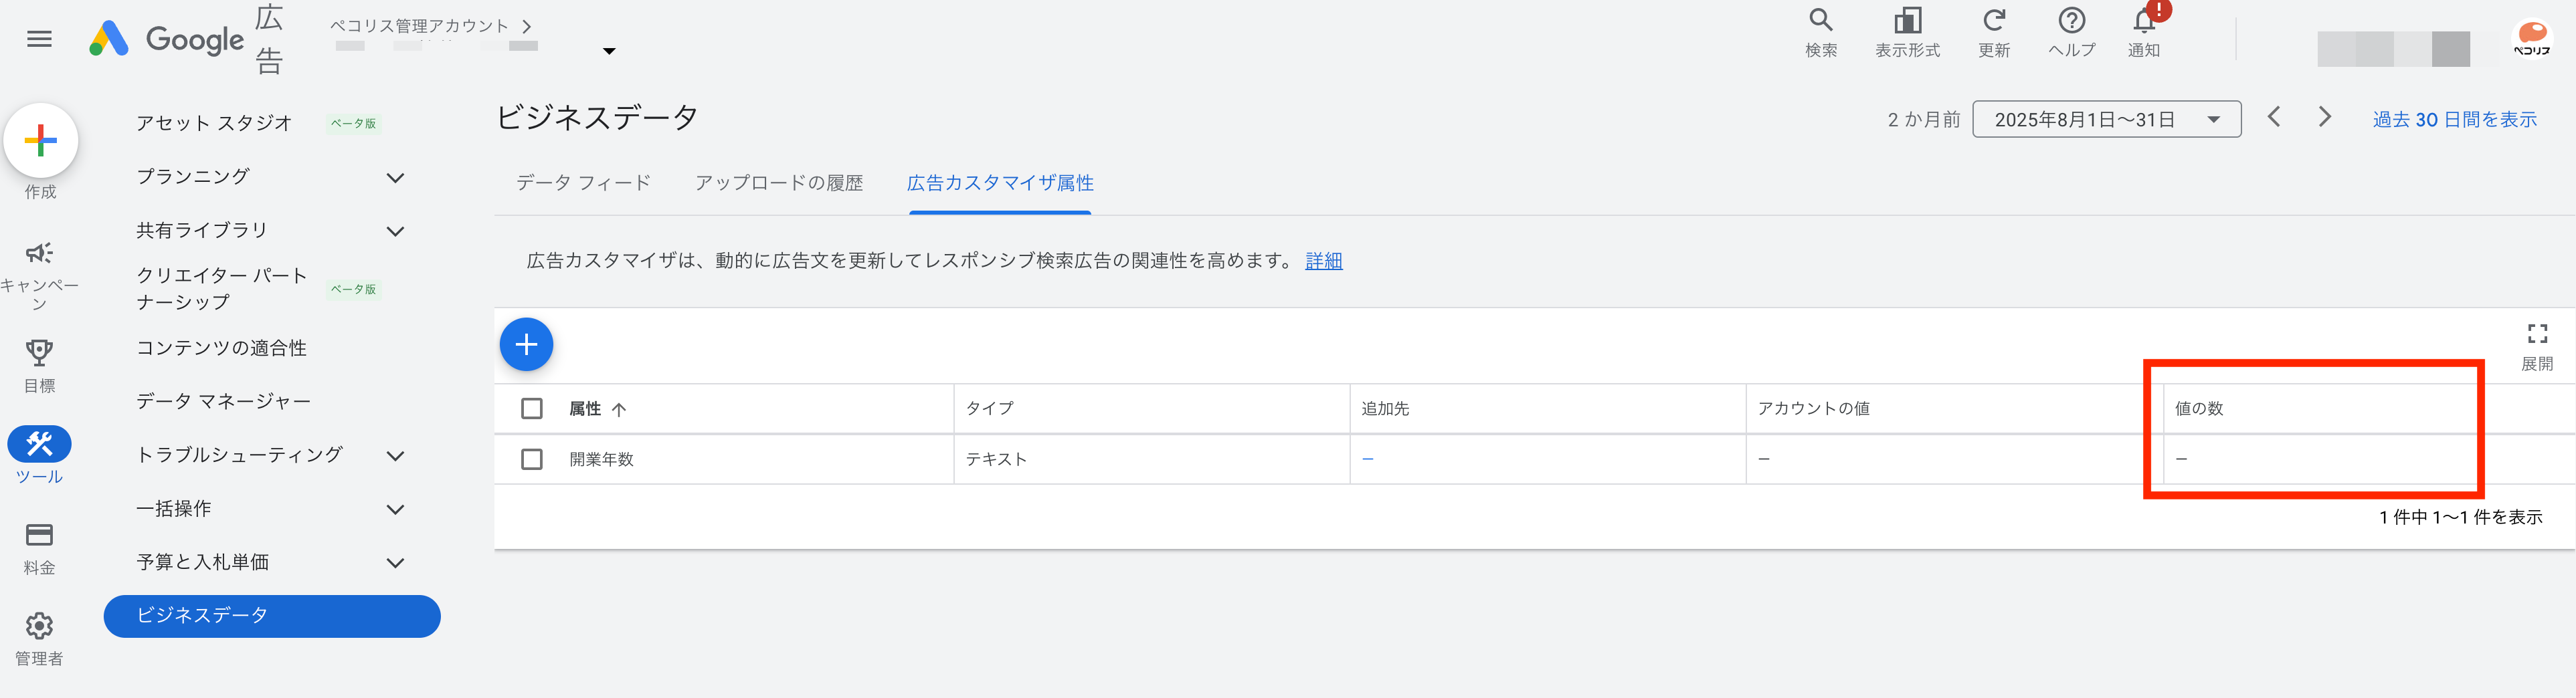Open the ヘルプ help icon

pos(2071,21)
